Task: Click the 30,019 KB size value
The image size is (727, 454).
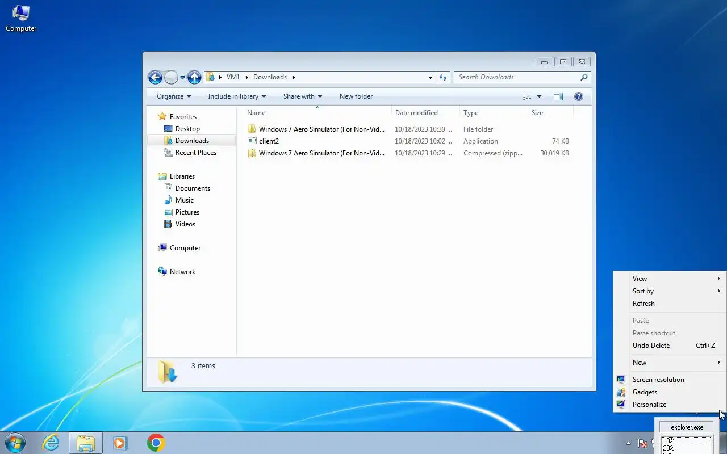Action: point(554,153)
